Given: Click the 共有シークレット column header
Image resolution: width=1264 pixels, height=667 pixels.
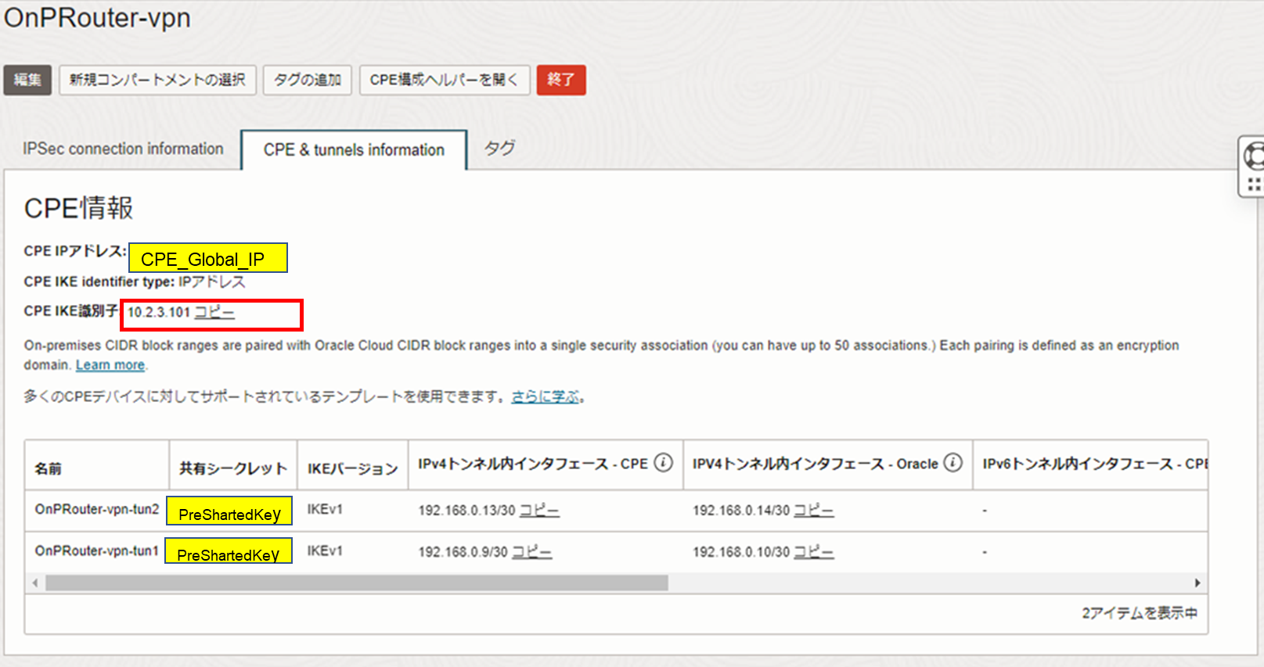Looking at the screenshot, I should [x=233, y=468].
